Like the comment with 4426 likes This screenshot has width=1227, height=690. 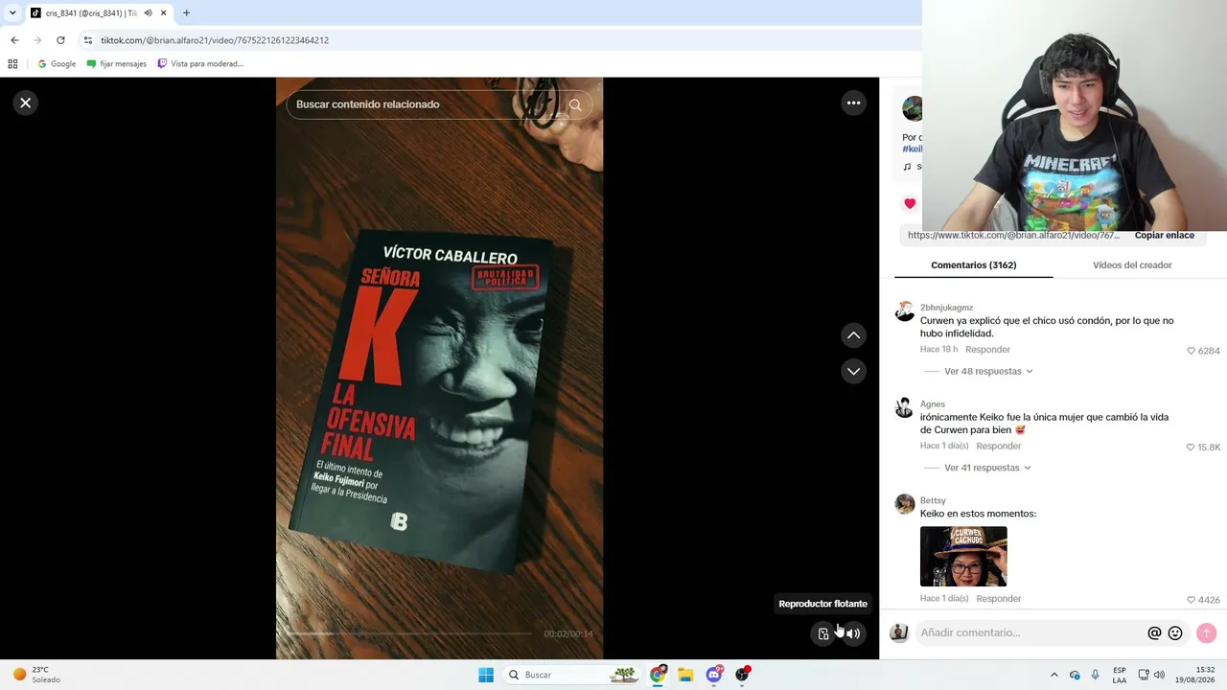1192,600
